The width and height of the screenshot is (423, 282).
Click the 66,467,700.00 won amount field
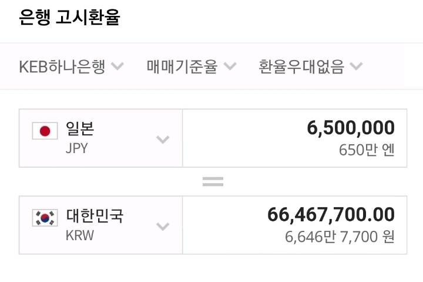[x=331, y=215]
